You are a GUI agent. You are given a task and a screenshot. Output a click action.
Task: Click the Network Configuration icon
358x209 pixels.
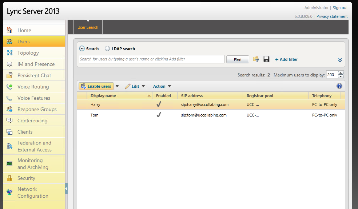pyautogui.click(x=9, y=192)
